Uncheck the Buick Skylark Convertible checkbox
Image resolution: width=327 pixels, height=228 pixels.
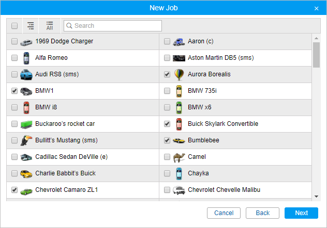pyautogui.click(x=167, y=124)
